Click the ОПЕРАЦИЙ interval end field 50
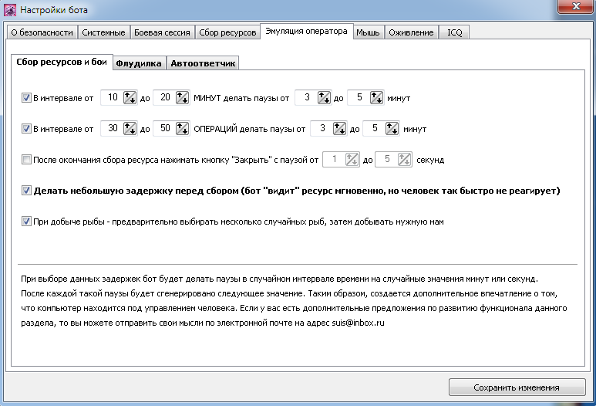This screenshot has height=406, width=596. (x=164, y=129)
